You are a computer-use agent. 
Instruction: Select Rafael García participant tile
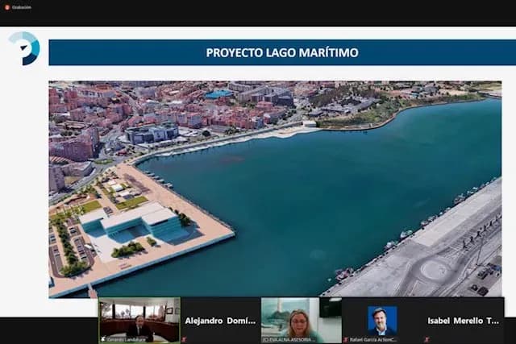click(382, 321)
